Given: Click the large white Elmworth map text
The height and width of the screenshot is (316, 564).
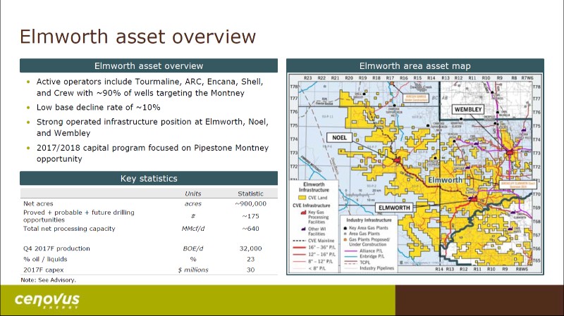Looking at the screenshot, I should pos(445,180).
